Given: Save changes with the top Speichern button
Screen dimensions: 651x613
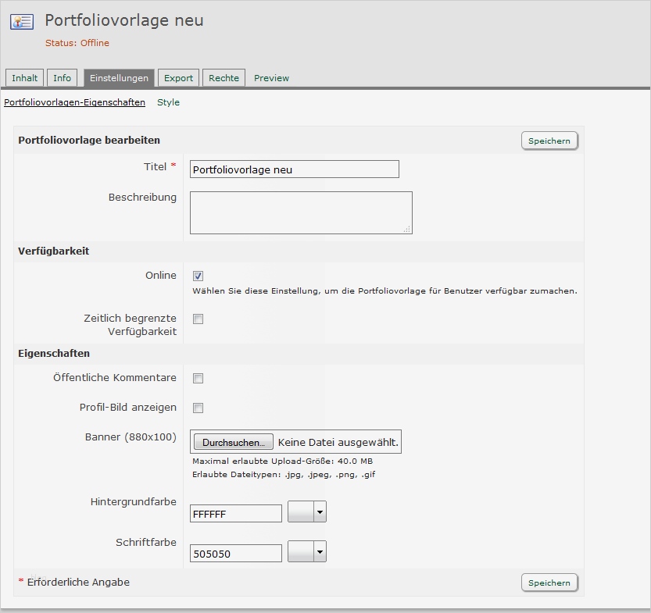Looking at the screenshot, I should 549,141.
